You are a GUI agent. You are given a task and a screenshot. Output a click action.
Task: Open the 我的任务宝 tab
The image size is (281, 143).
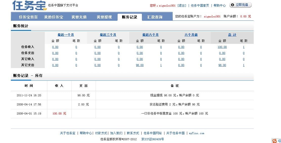pyautogui.click(x=54, y=17)
